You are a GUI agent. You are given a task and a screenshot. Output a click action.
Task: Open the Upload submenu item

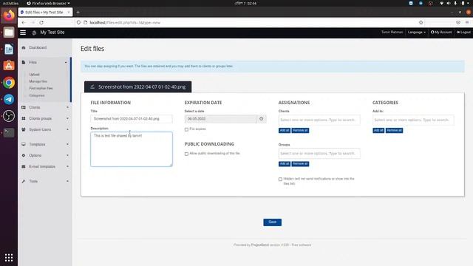click(35, 75)
